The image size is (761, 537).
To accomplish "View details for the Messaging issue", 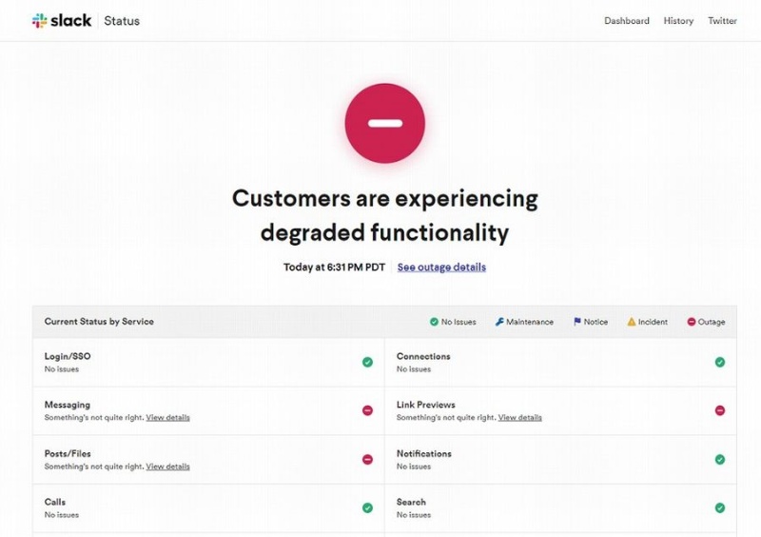I will point(167,418).
